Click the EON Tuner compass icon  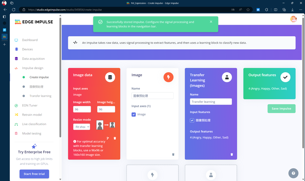click(x=16, y=105)
